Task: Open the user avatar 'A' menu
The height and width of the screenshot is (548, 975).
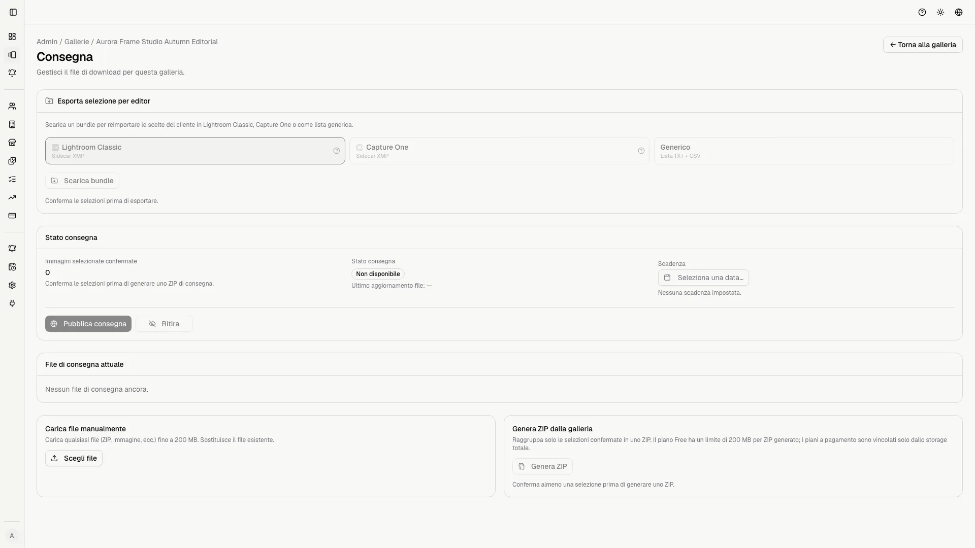Action: (12, 536)
